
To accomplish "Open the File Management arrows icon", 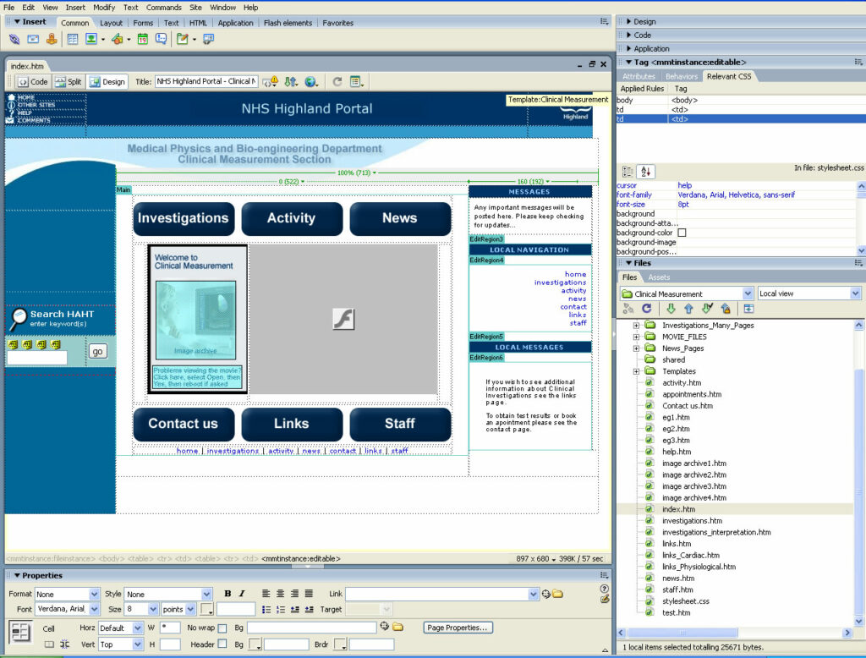I will coord(291,82).
